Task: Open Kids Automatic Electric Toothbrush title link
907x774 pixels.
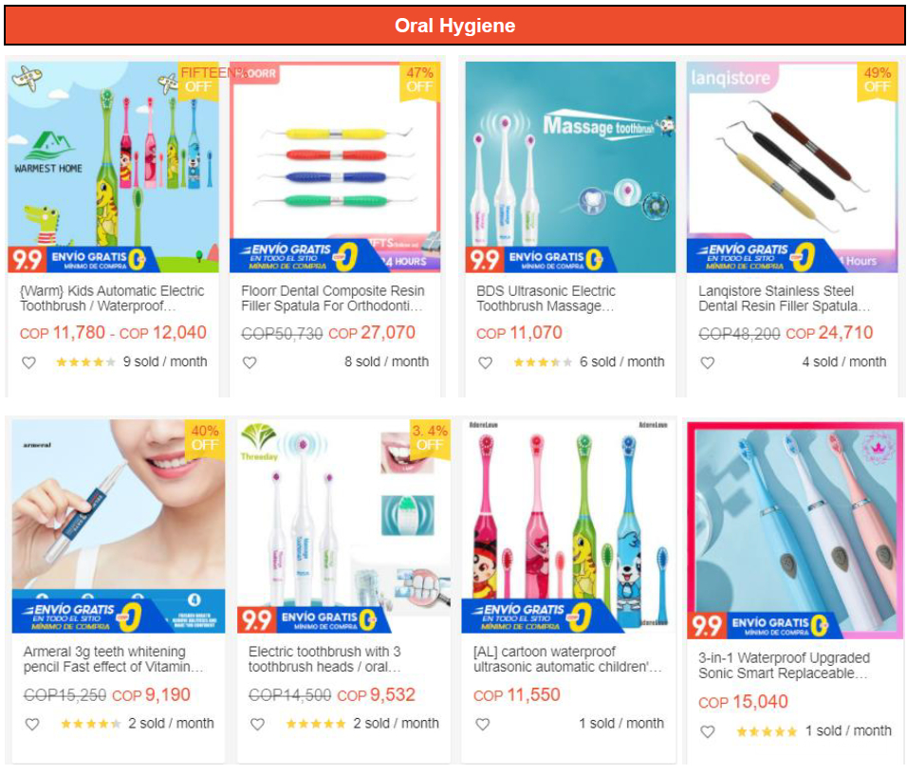Action: tap(112, 298)
